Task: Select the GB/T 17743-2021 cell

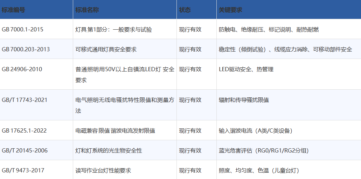Action: tap(36, 105)
